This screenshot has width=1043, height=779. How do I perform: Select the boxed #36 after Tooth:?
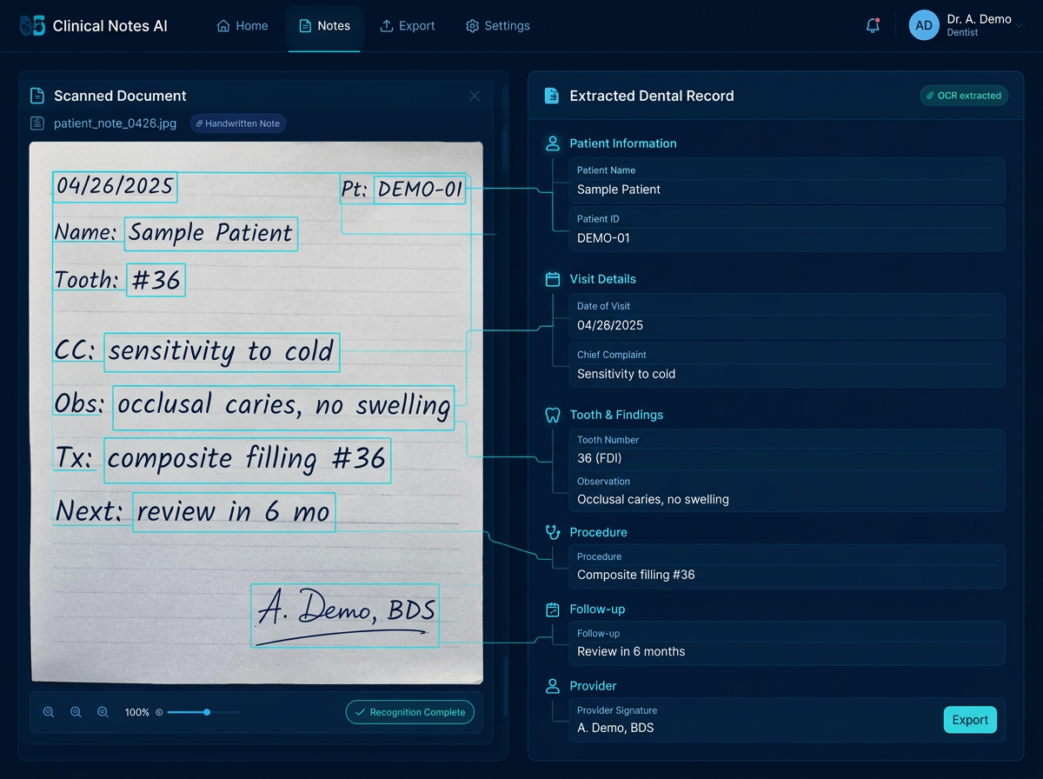(x=156, y=280)
